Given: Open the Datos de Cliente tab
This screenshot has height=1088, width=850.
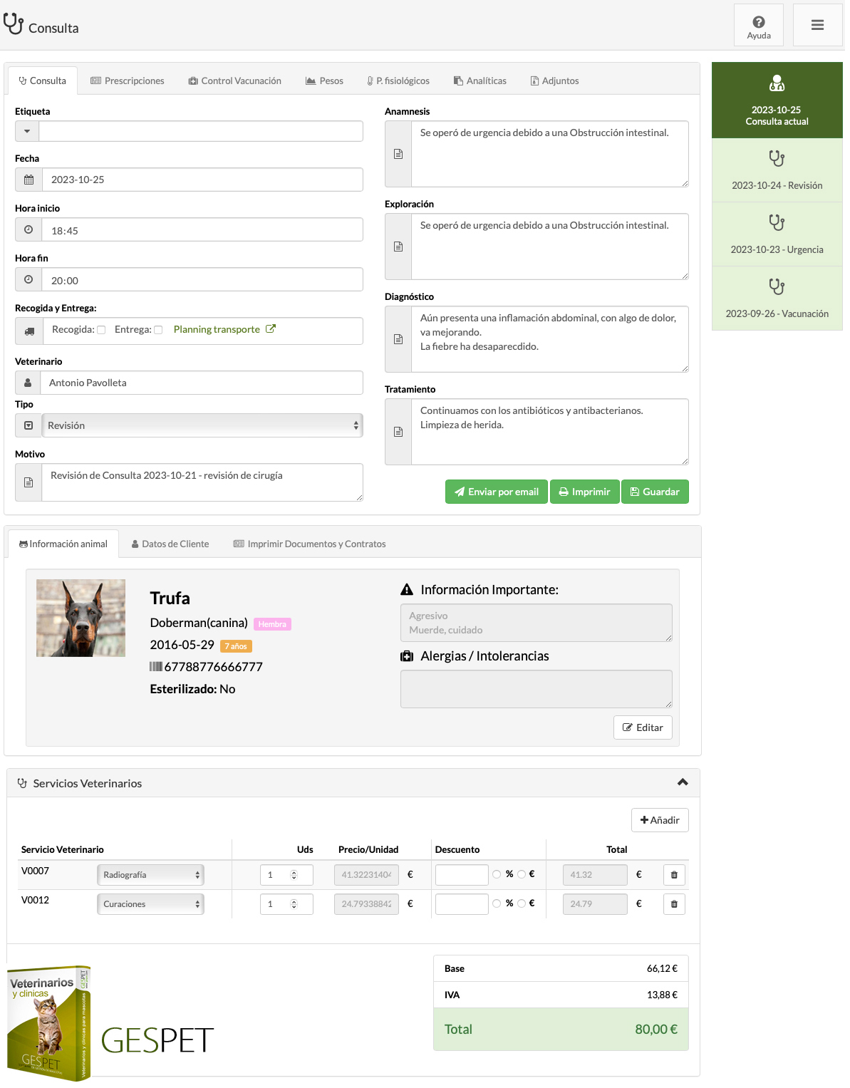Looking at the screenshot, I should coord(170,544).
